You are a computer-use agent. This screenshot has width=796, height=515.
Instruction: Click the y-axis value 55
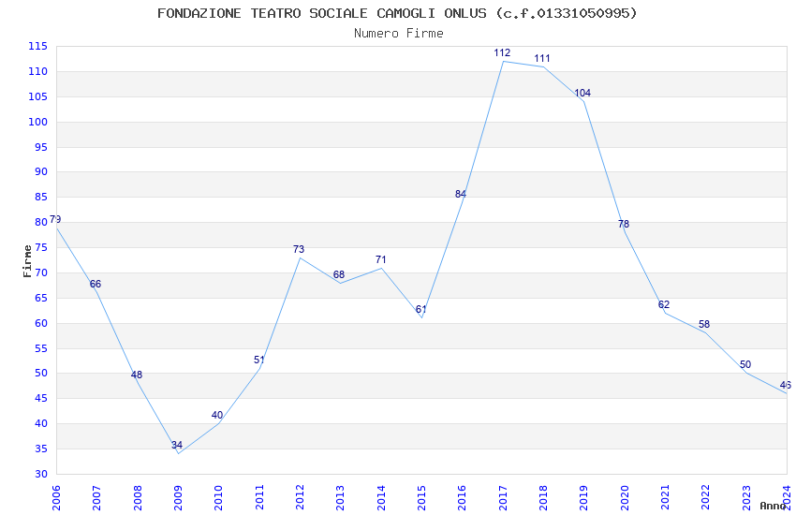[41, 348]
